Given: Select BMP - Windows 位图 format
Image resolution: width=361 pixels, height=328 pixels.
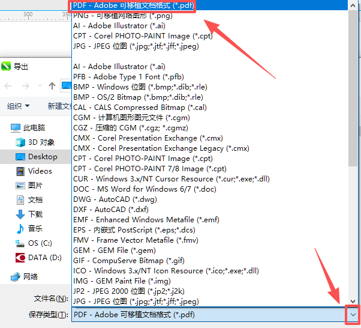Looking at the screenshot, I should pyautogui.click(x=210, y=87).
